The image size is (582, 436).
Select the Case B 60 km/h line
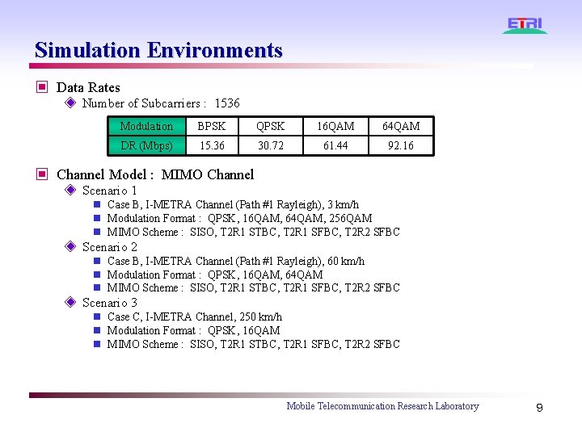[236, 261]
